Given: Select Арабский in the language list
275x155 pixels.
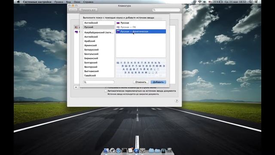Looking at the screenshot, I should tap(99, 41).
